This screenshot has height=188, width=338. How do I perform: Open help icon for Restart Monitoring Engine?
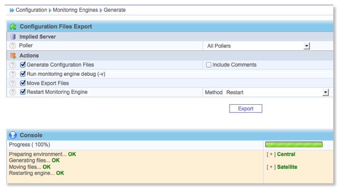click(13, 92)
